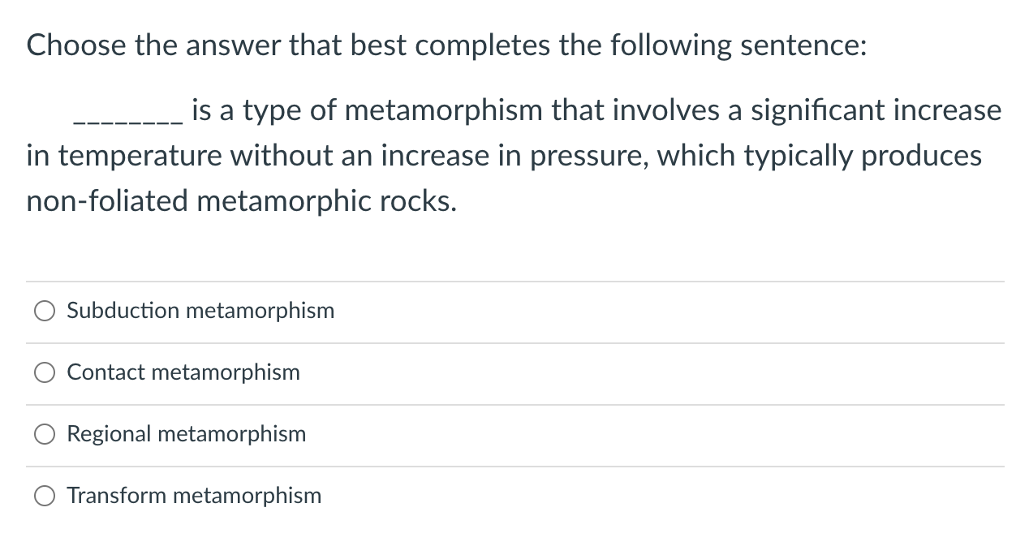
Task: Click the 'Regional metamorphism' answer label text
Action: pos(187,434)
